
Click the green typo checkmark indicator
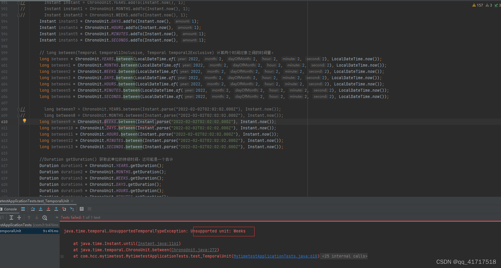(x=497, y=5)
